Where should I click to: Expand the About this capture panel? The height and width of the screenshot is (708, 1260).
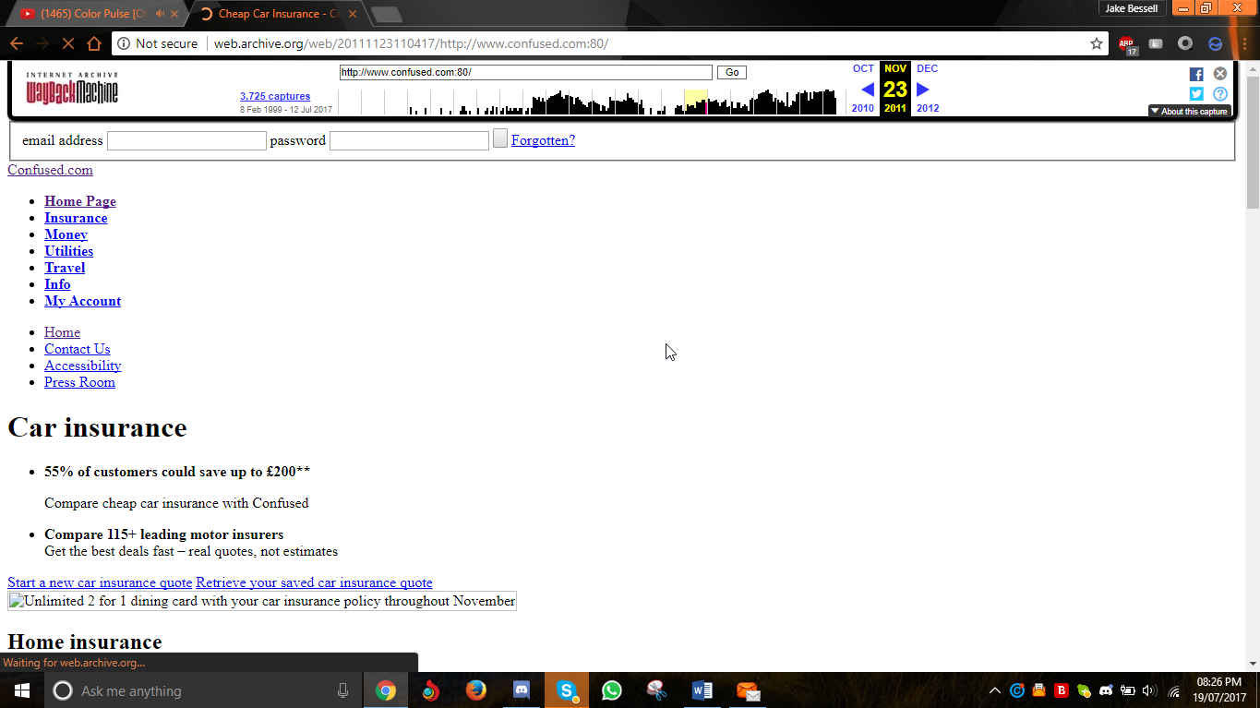coord(1189,111)
